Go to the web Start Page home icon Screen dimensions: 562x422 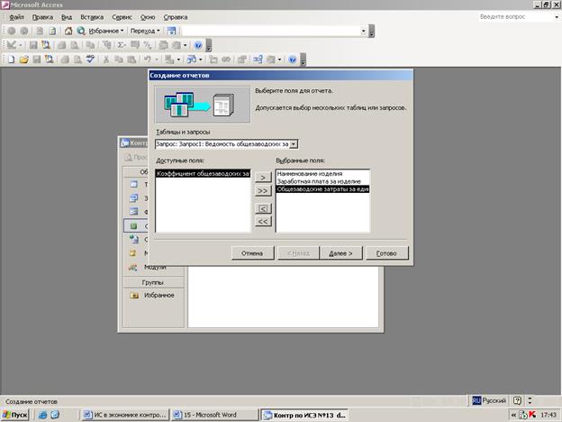coord(68,31)
